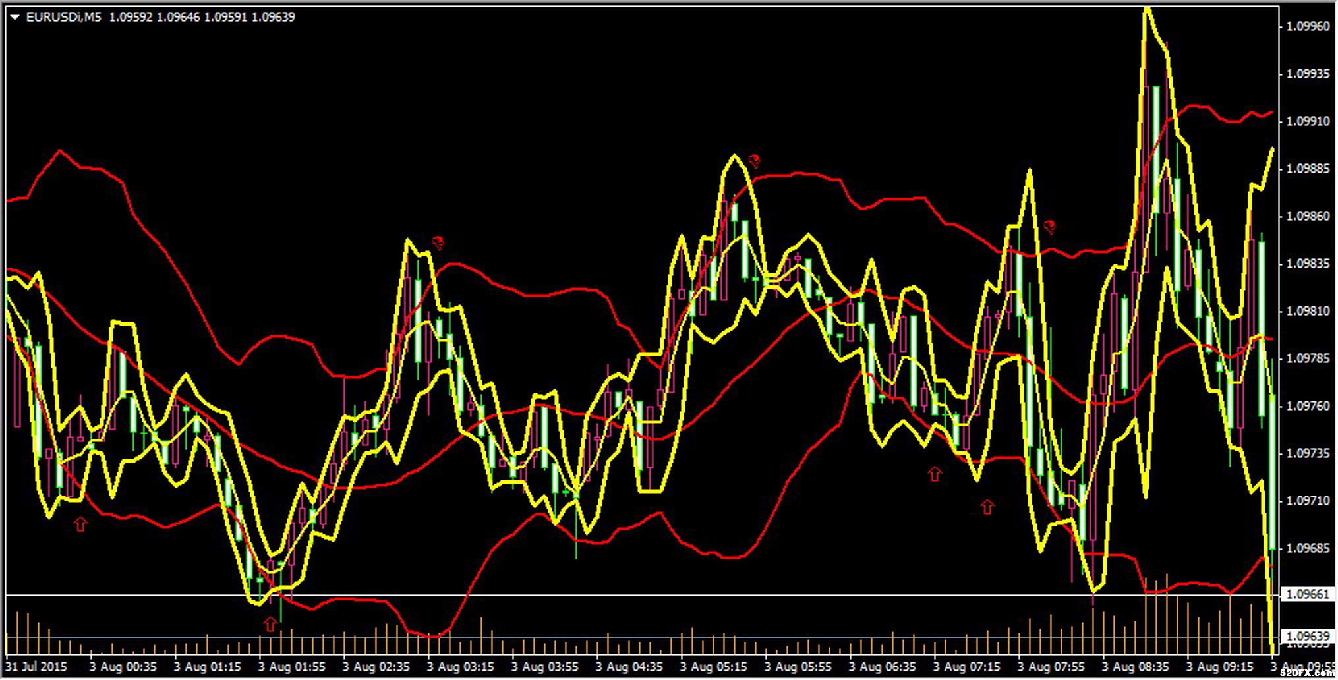This screenshot has height=680, width=1338.
Task: Select the red sell signal above 3 Aug 05:15
Action: pyautogui.click(x=755, y=161)
